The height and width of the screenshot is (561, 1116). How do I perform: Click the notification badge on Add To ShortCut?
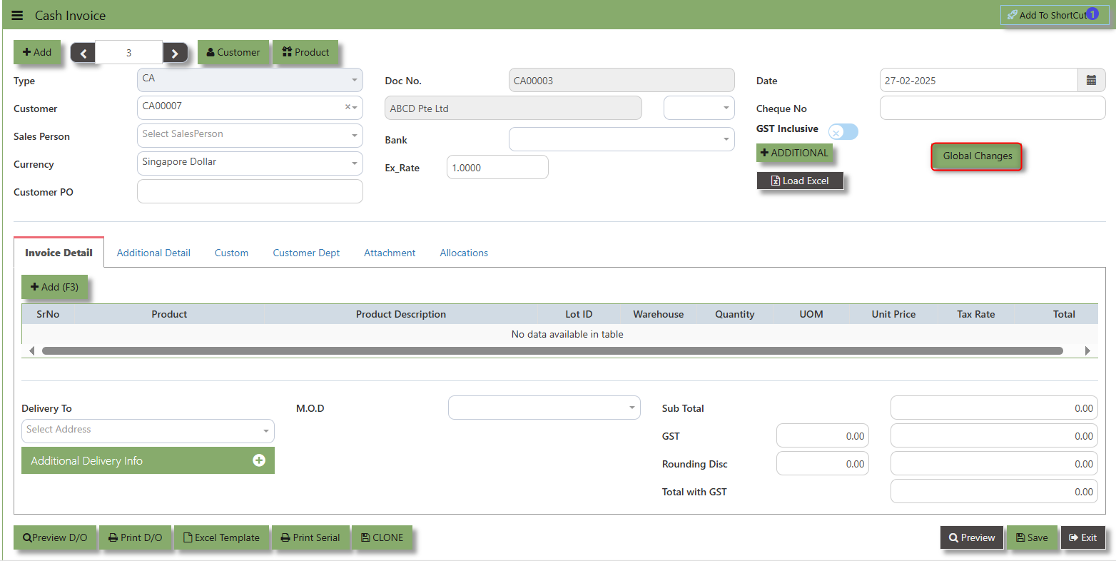pyautogui.click(x=1092, y=14)
